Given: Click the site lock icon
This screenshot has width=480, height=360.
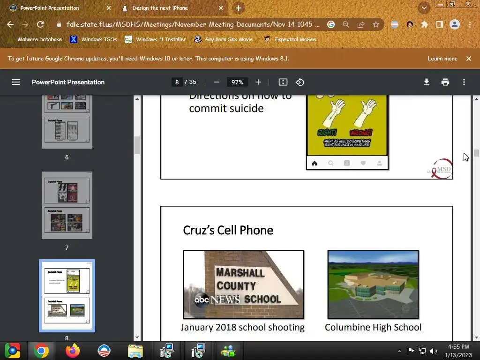Looking at the screenshot, I should click(59, 24).
